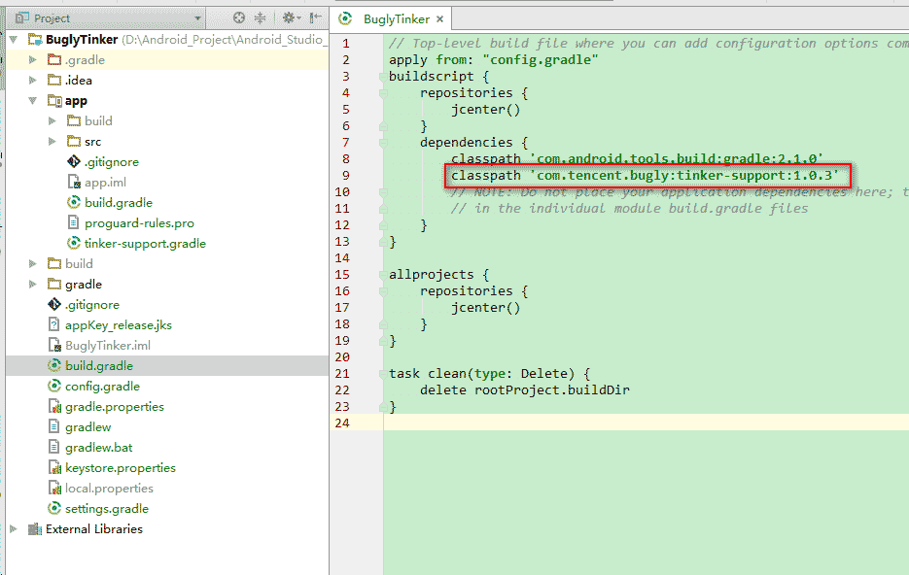This screenshot has height=575, width=909.
Task: Click the keystore.properties file icon
Action: (54, 468)
